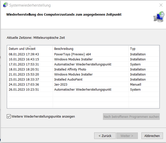Click PowerToys (Preview) x64 description
Image resolution: width=166 pixels, height=143 pixels.
pos(73,54)
